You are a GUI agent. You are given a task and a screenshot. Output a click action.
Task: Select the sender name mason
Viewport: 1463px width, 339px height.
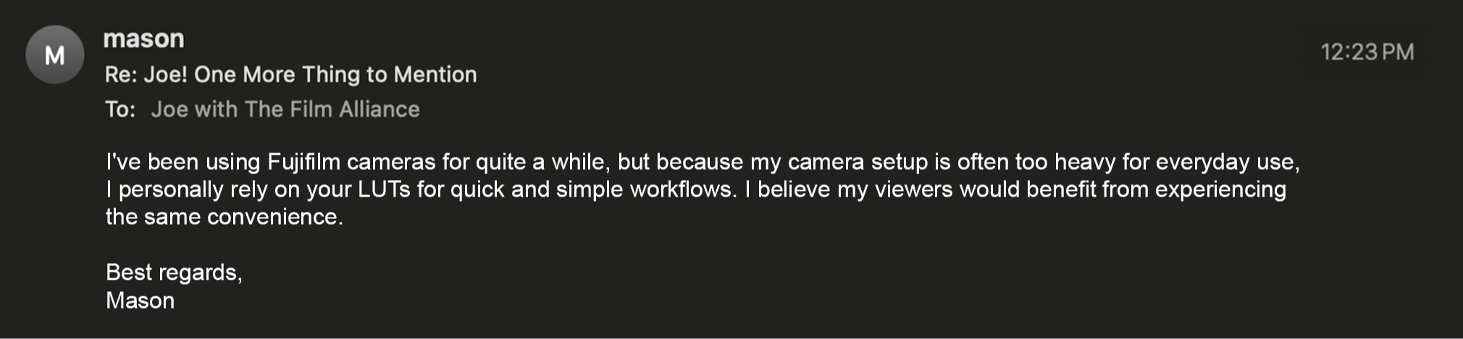pos(143,38)
